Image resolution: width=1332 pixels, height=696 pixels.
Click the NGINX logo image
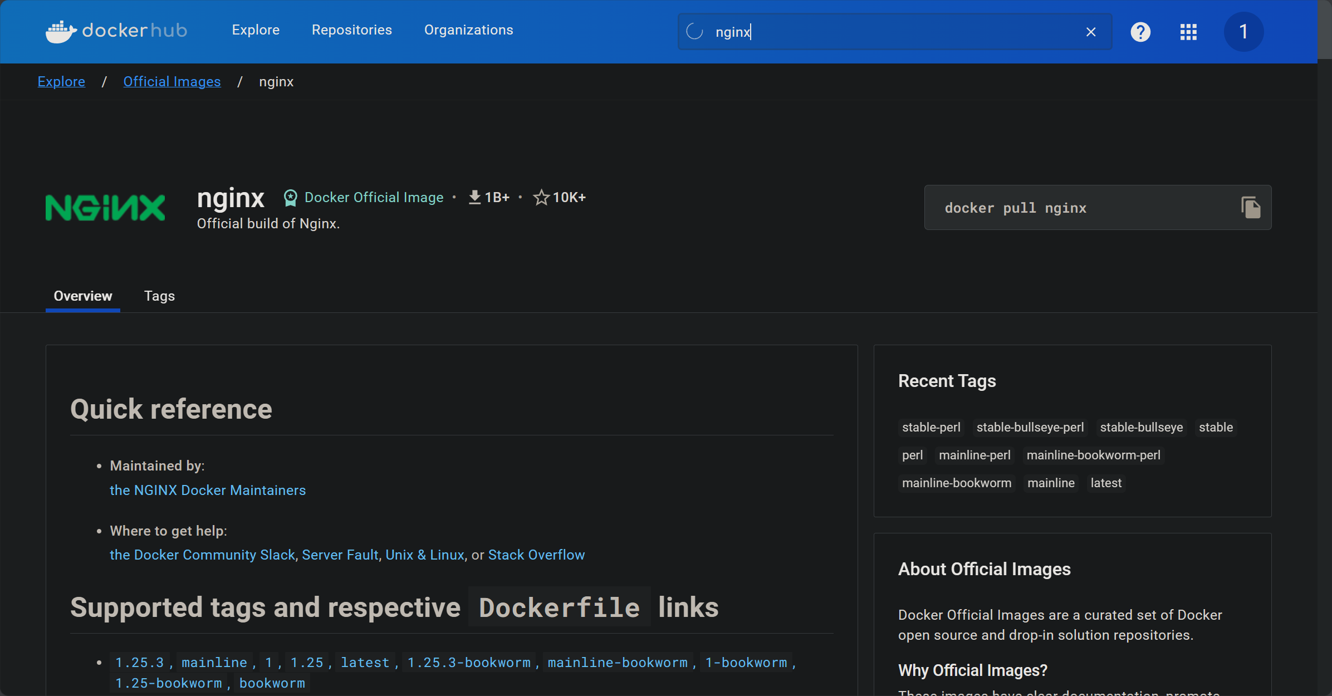click(x=105, y=208)
